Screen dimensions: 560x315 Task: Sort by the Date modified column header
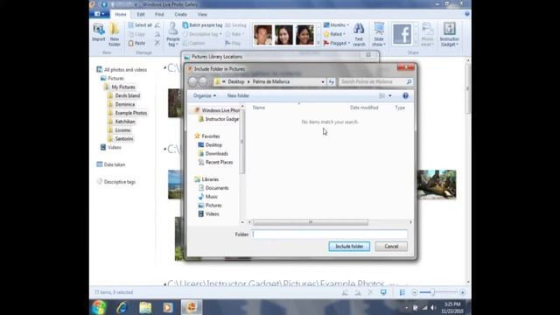click(x=364, y=108)
